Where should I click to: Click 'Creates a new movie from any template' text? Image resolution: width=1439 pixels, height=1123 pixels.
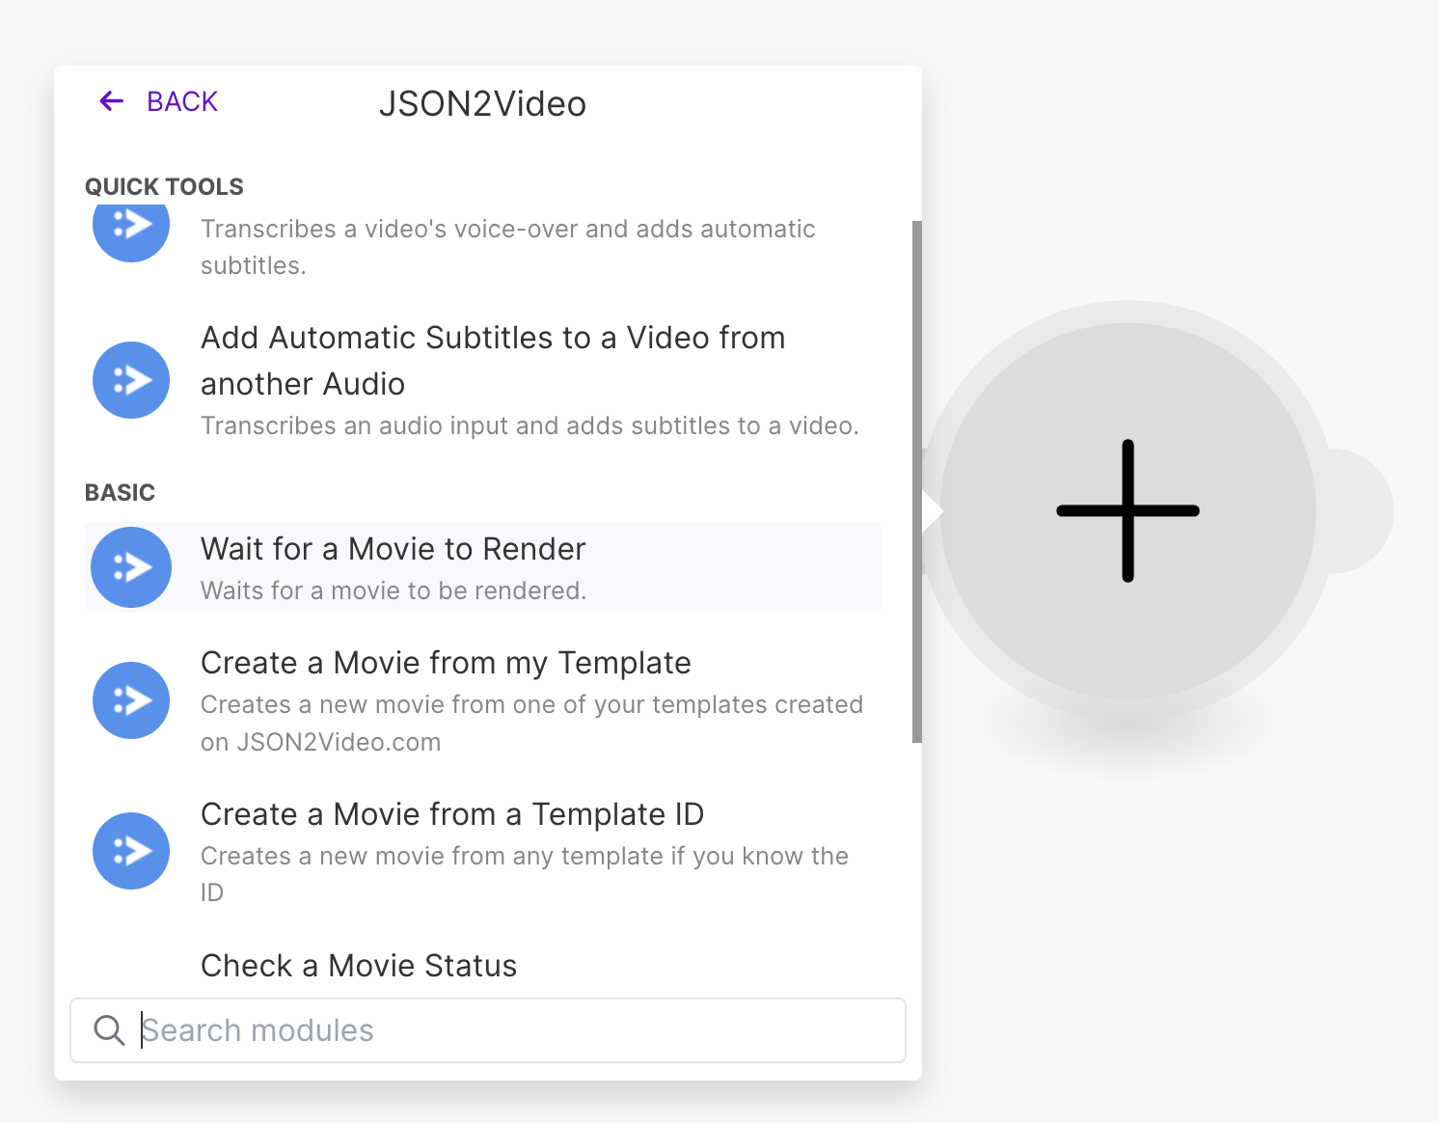tap(525, 874)
